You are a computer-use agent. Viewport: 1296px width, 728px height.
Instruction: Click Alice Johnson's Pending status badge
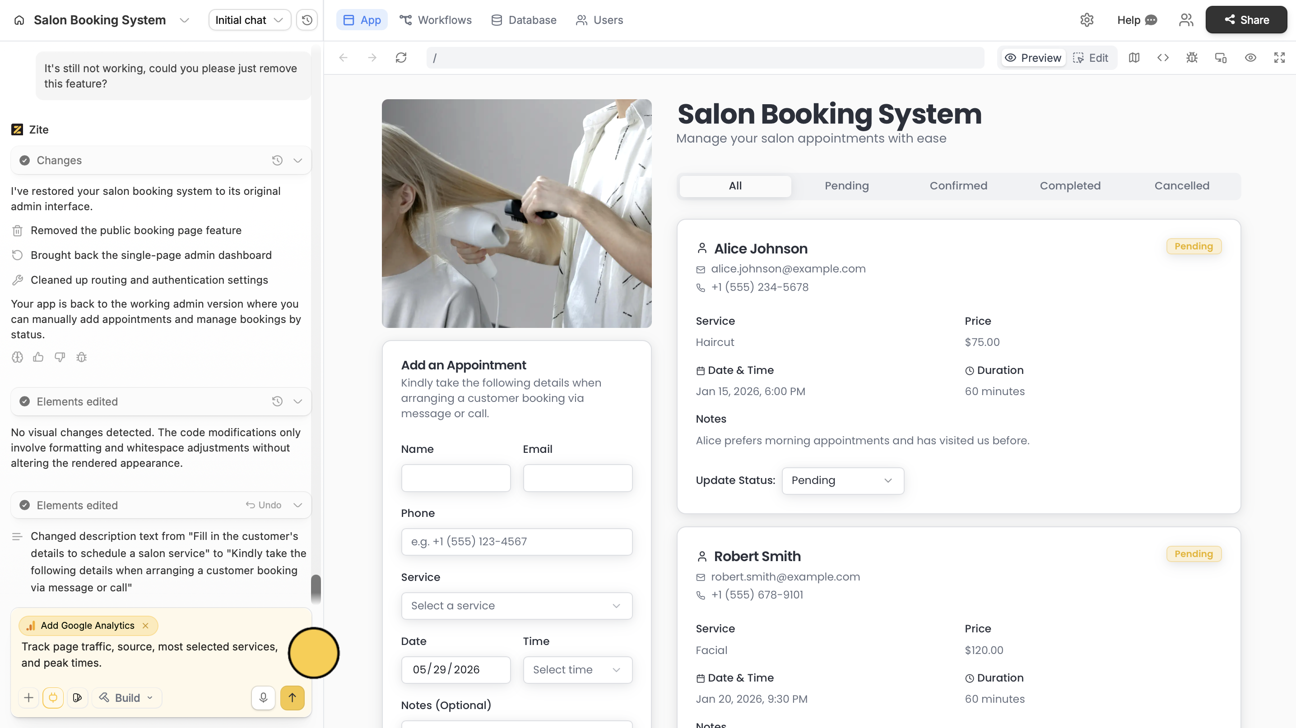click(x=1194, y=246)
